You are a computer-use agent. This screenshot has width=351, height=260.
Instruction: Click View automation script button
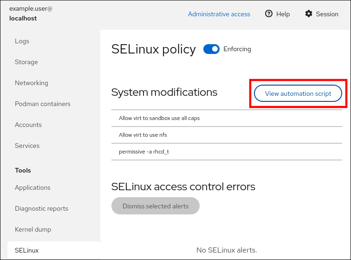click(x=298, y=93)
